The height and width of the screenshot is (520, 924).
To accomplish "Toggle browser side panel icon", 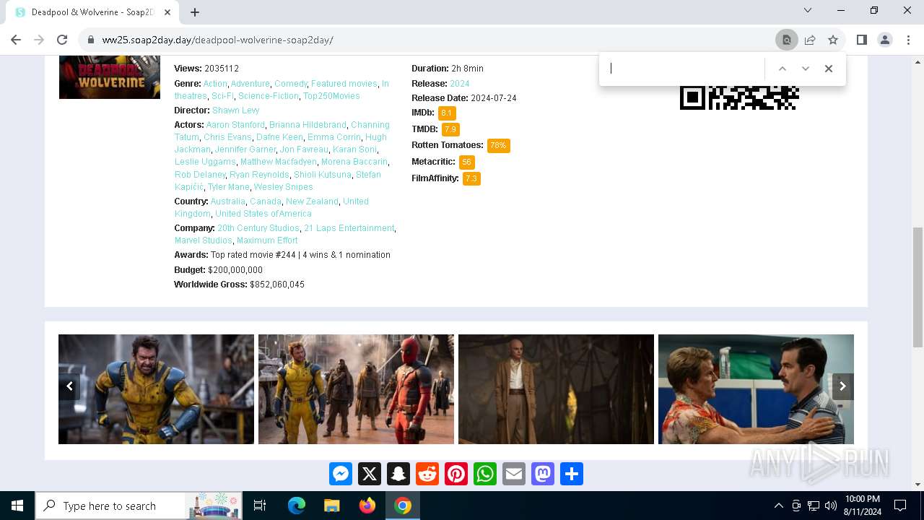I will (861, 40).
